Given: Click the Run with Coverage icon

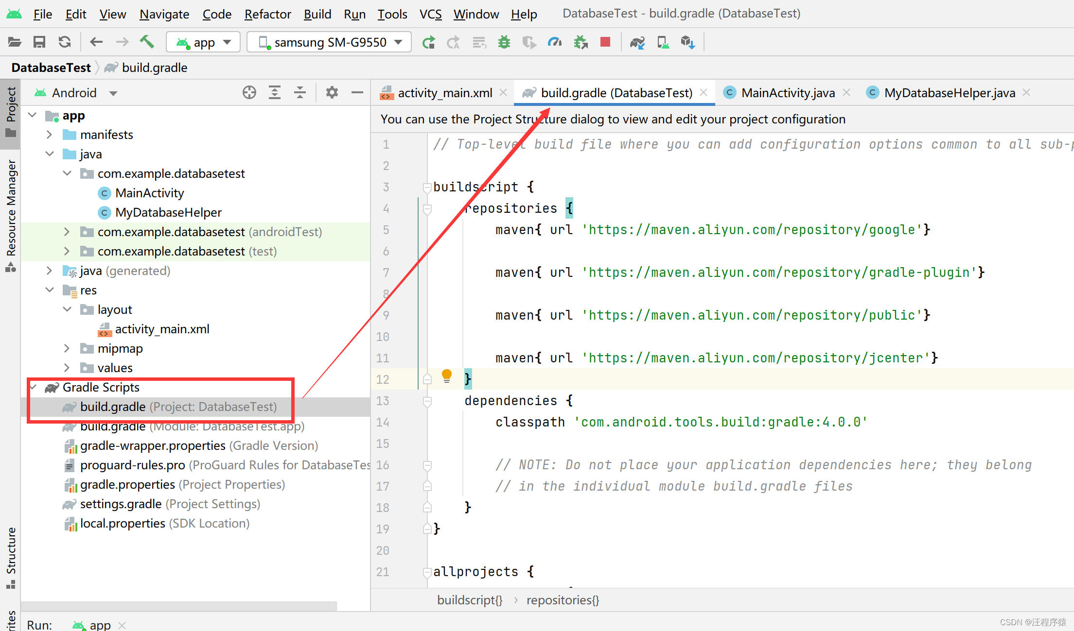Looking at the screenshot, I should (x=529, y=43).
